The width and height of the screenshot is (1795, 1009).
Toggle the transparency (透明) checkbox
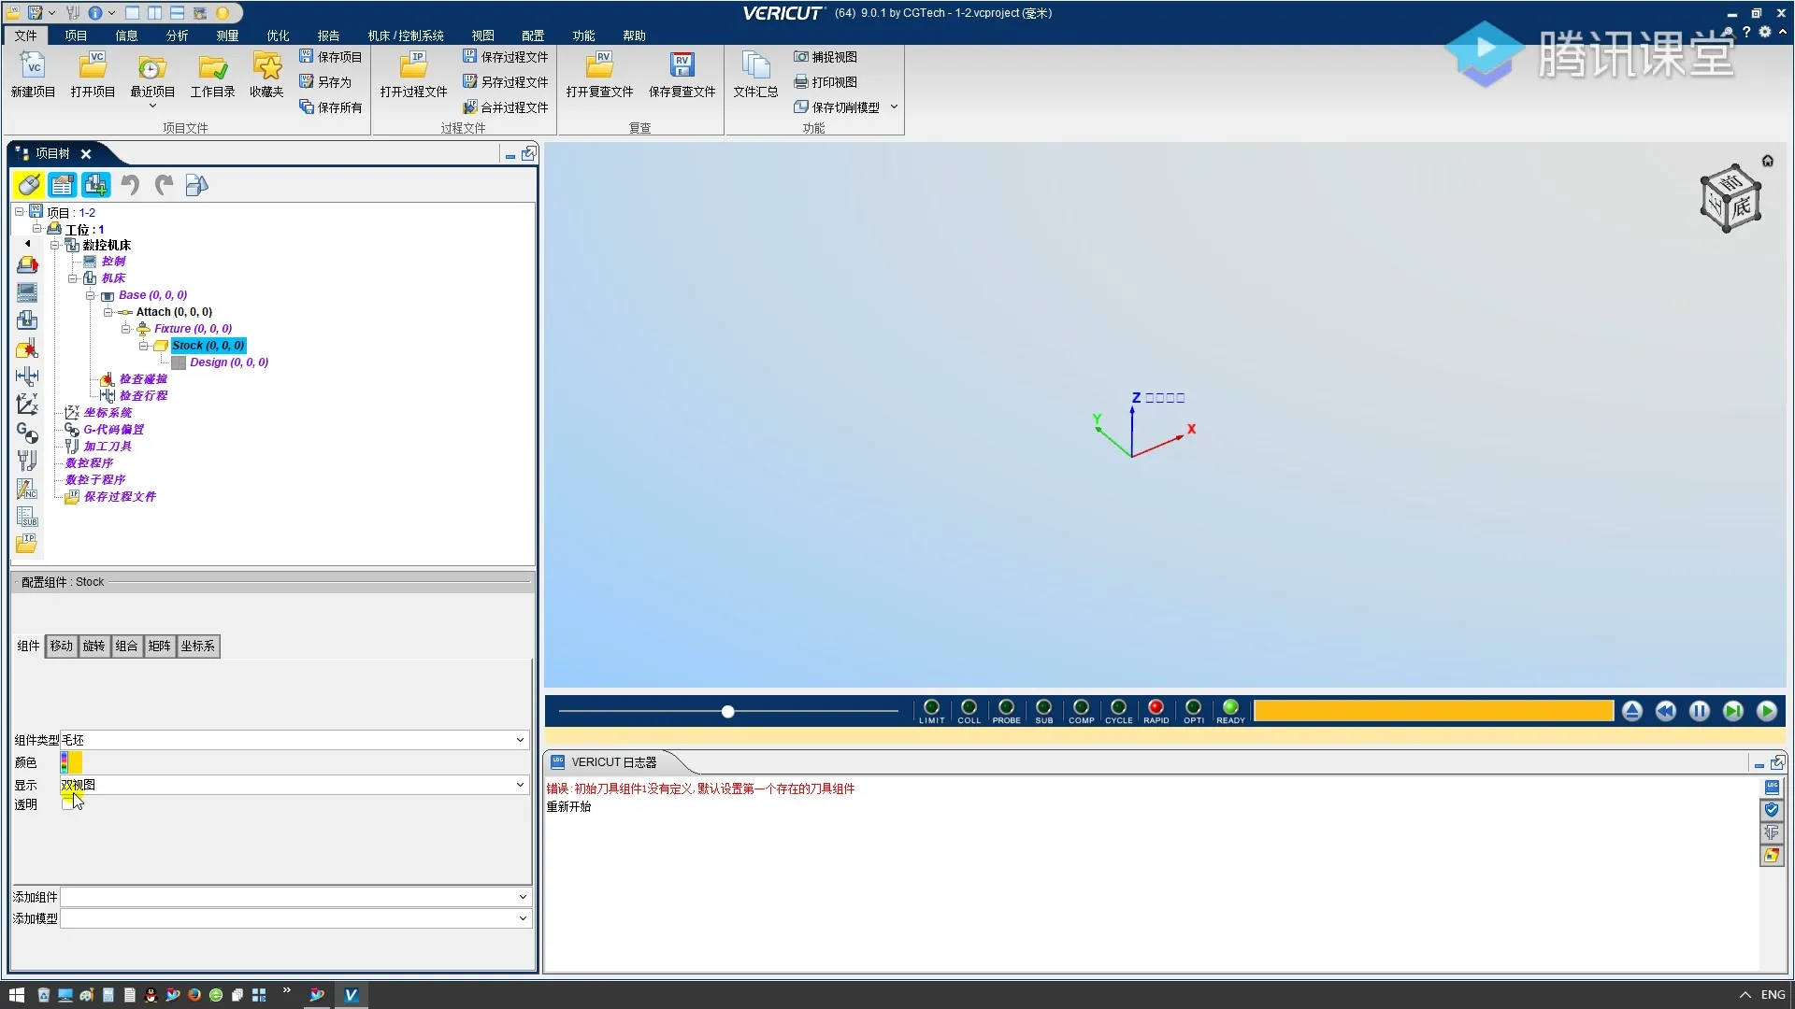pos(67,804)
